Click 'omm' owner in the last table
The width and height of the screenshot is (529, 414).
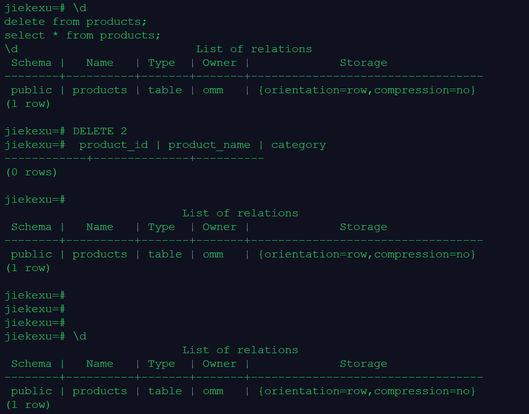[213, 391]
